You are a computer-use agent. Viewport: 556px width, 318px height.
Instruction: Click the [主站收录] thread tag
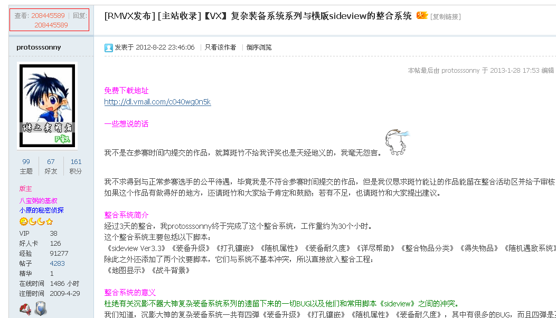pyautogui.click(x=180, y=16)
